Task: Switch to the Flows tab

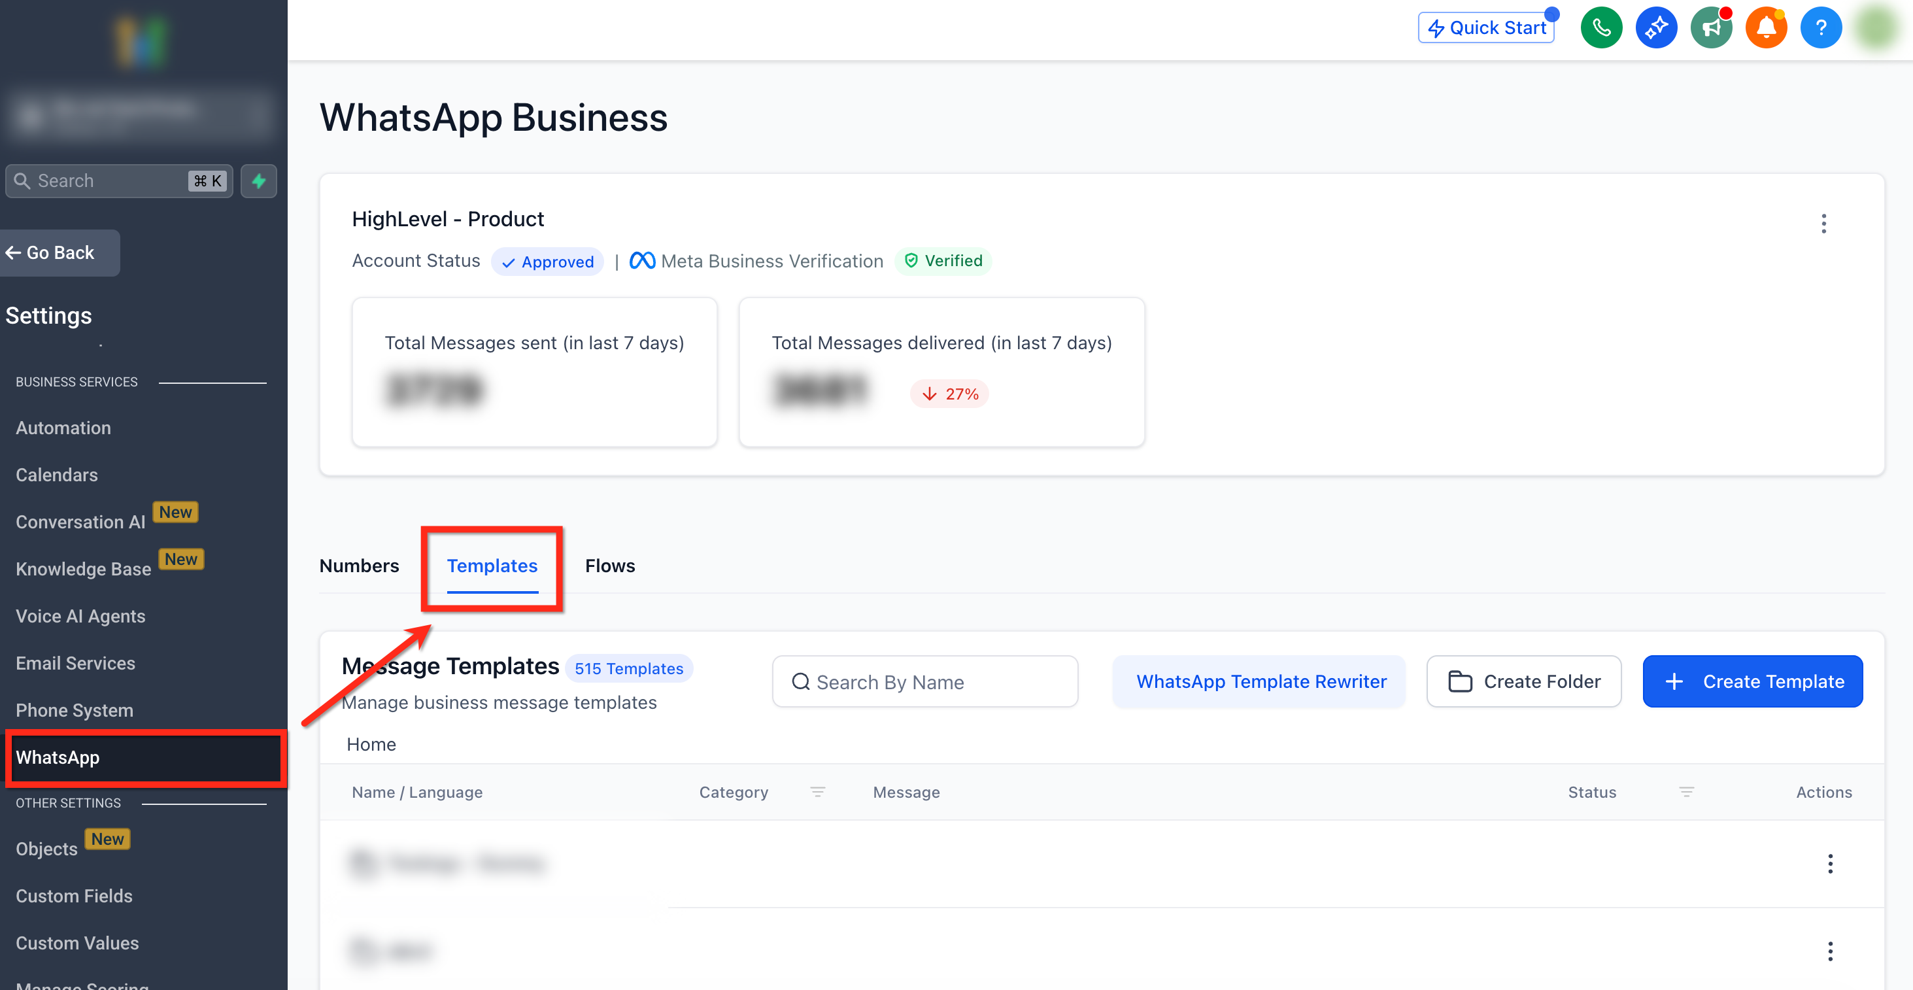Action: (610, 566)
